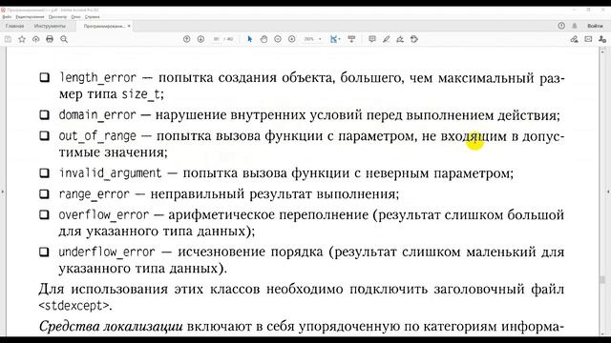Click the share with others person icon
Viewport: 611px width, 343px height.
click(x=602, y=39)
